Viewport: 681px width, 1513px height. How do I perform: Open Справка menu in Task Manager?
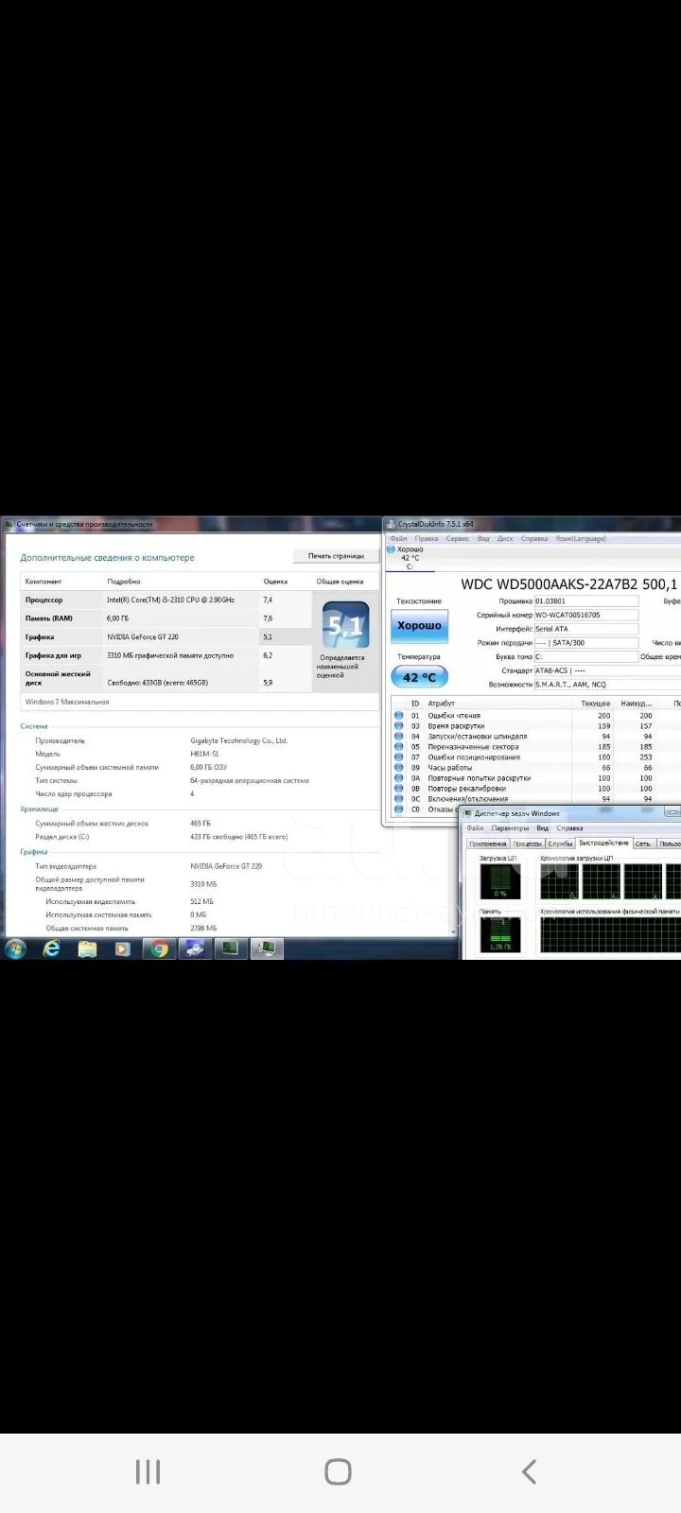tap(569, 828)
